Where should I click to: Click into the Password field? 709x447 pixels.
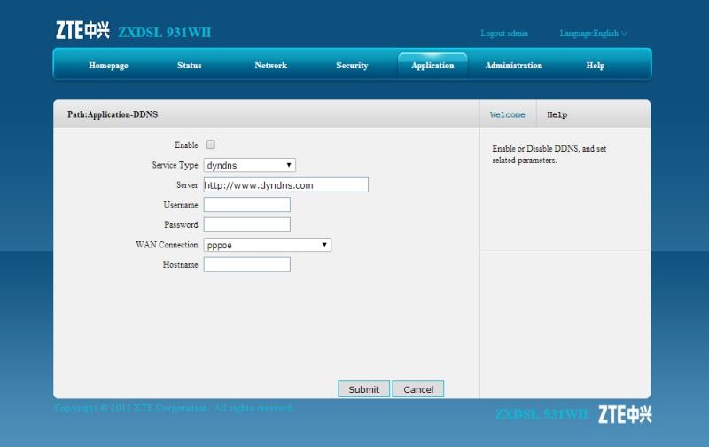pos(247,224)
